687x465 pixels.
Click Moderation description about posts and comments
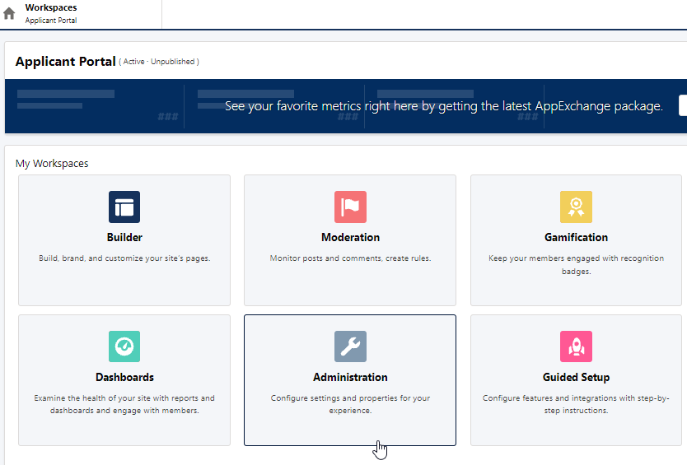[x=350, y=258]
